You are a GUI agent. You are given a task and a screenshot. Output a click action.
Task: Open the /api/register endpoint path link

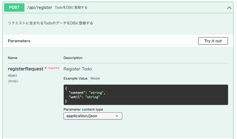pyautogui.click(x=40, y=7)
